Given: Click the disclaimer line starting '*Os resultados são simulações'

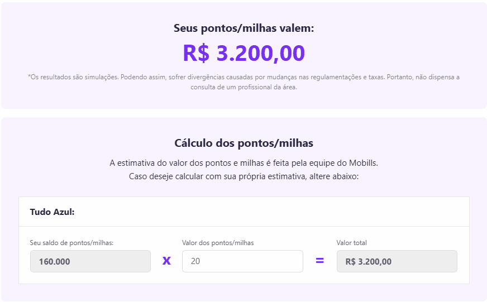Looking at the screenshot, I should tap(243, 77).
